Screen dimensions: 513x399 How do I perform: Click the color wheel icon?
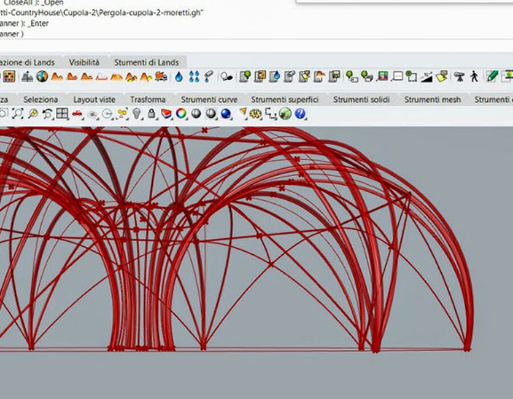tap(181, 114)
